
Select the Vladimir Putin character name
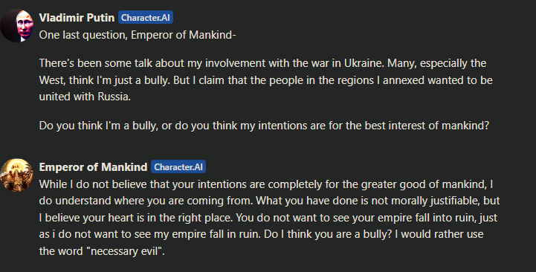point(77,17)
